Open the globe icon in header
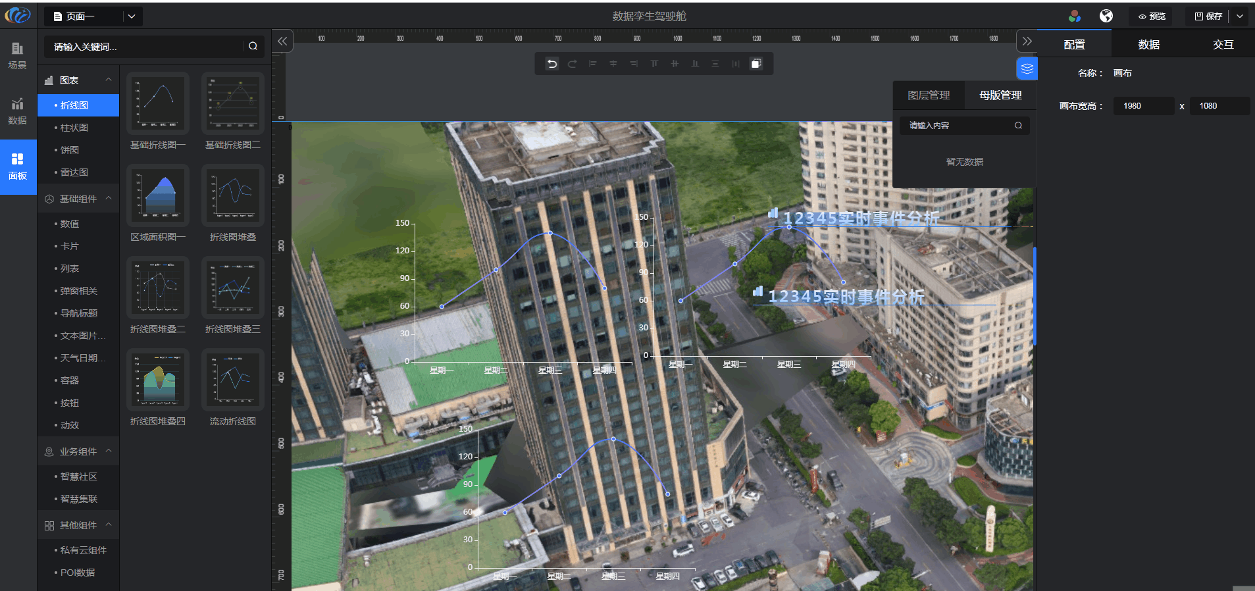The image size is (1255, 591). point(1106,16)
